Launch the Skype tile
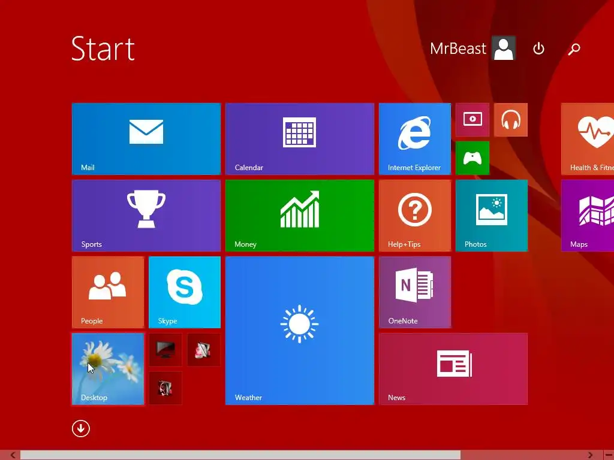Screen dimensions: 614x460 pos(185,292)
